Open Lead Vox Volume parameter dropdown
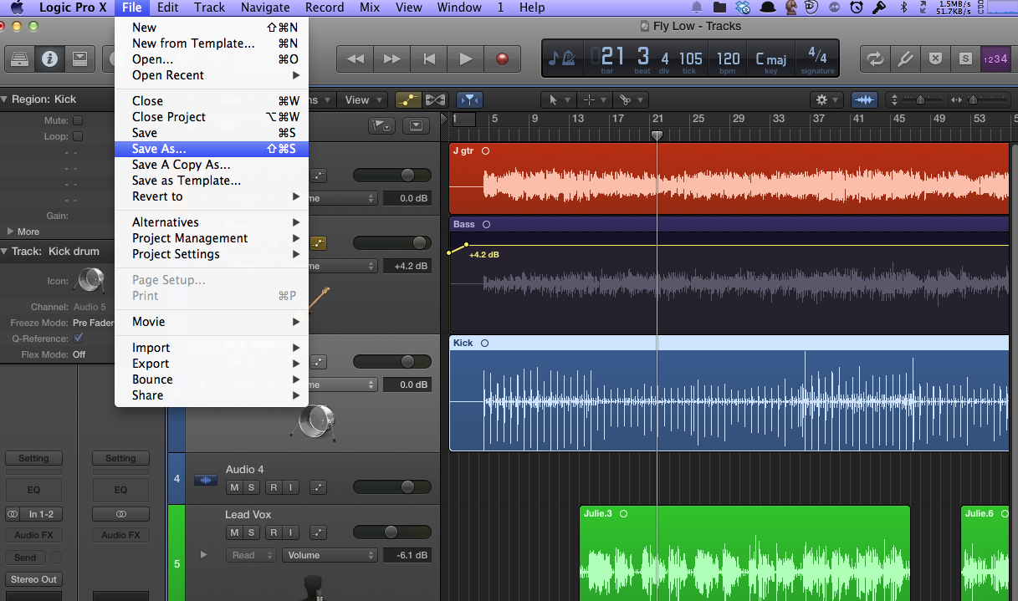This screenshot has width=1018, height=601. point(330,555)
